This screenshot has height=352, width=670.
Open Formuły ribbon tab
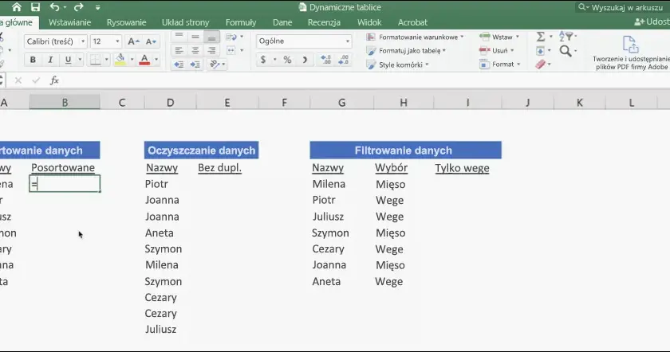pyautogui.click(x=241, y=22)
